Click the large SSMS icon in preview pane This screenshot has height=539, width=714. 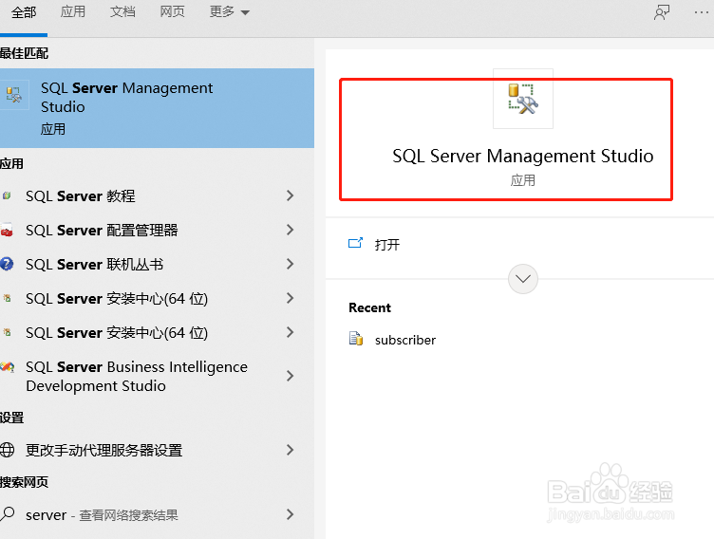[x=522, y=98]
